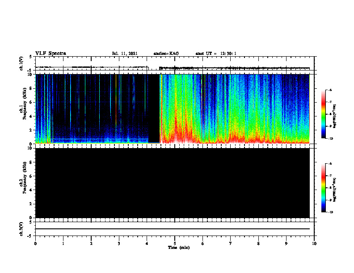354x273 pixels.
Task: Click the "start UT = 12:30: 1" text
Action: coord(216,54)
